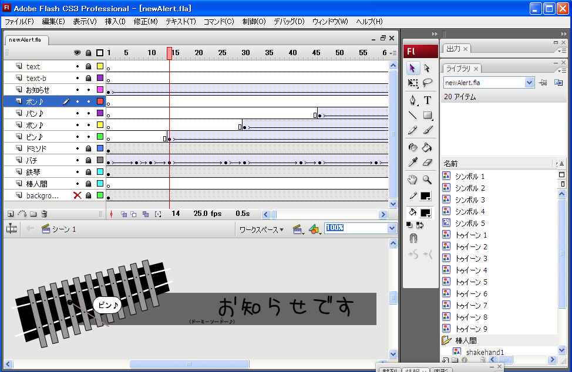This screenshot has height=372, width=572.
Task: Open the stroke color swatch
Action: tap(425, 196)
